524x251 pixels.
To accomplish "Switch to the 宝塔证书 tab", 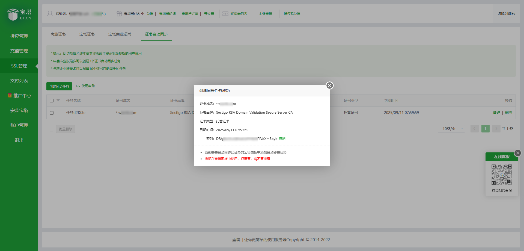I will (87, 34).
